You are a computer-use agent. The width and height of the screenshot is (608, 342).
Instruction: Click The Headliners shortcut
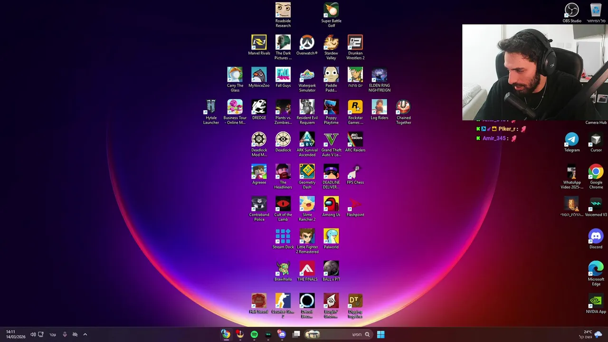click(283, 176)
